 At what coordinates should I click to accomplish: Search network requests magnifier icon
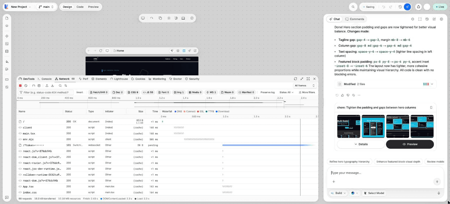(60, 86)
